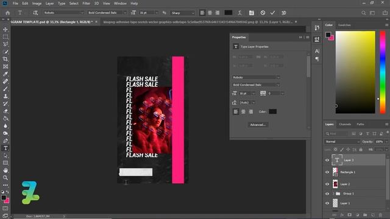Open the warp text option

click(x=239, y=13)
